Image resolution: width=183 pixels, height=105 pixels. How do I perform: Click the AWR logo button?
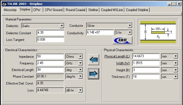pos(122,40)
